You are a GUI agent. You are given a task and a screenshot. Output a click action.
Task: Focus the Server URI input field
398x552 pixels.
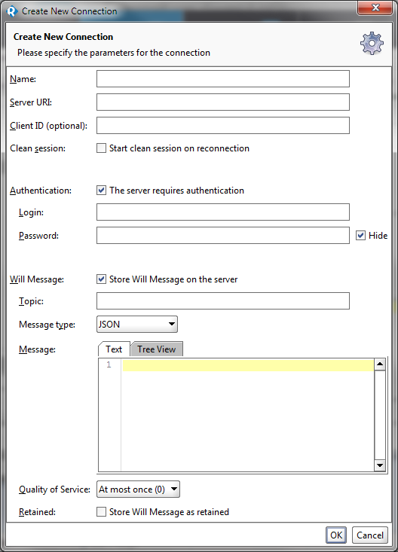coord(223,102)
